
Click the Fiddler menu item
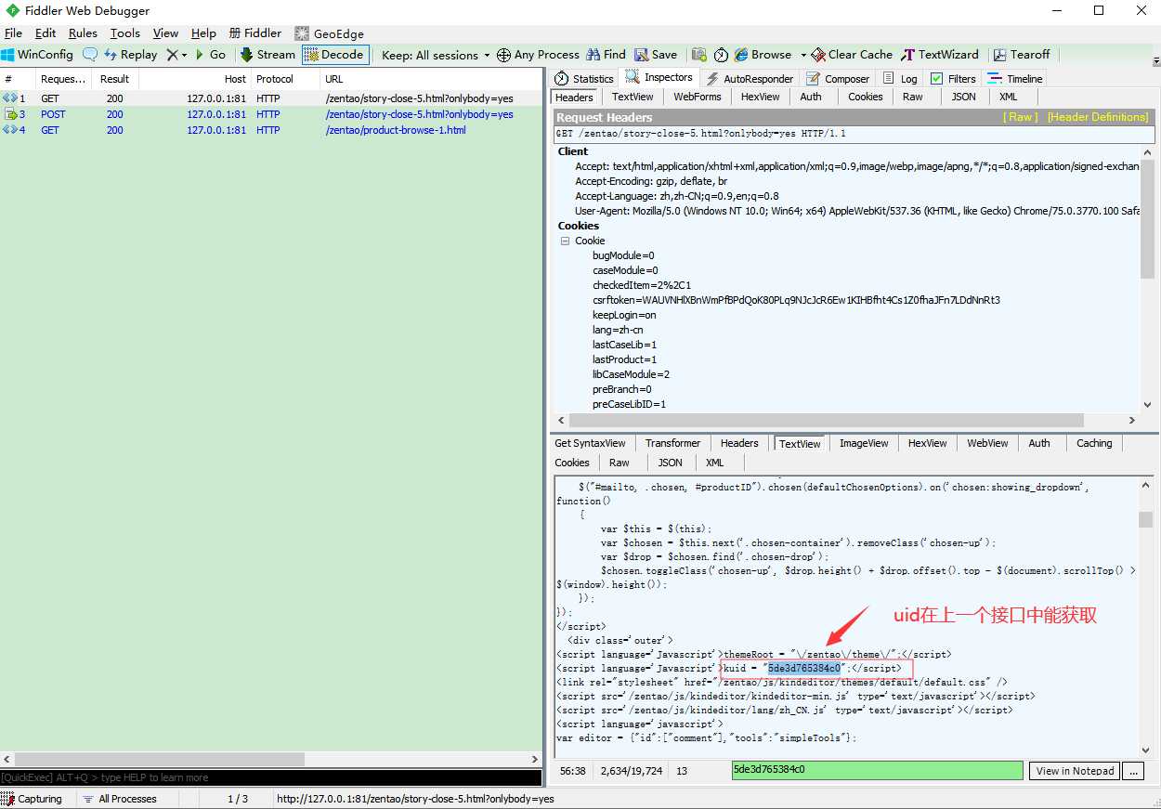coord(255,33)
